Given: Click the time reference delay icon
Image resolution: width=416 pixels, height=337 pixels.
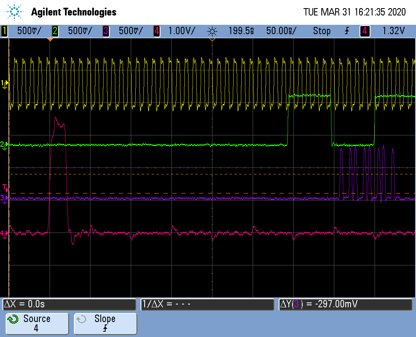Looking at the screenshot, I should (212, 31).
